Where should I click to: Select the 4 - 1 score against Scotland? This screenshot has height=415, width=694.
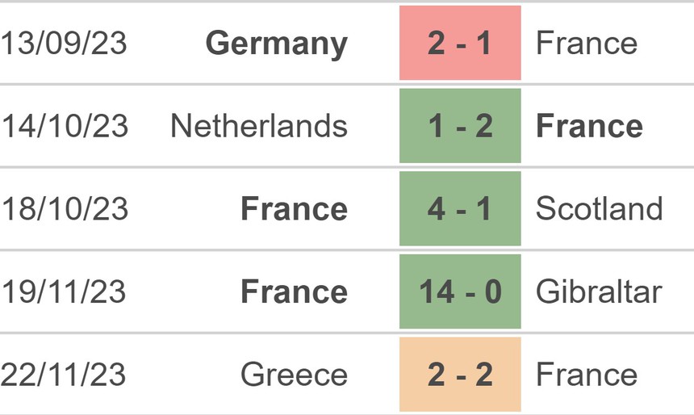[460, 208]
